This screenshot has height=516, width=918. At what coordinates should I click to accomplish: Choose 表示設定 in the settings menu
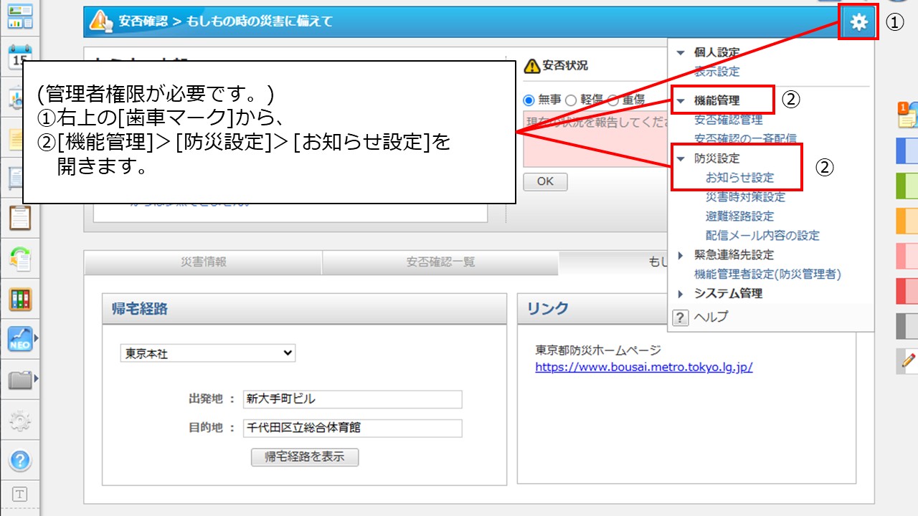pos(717,72)
